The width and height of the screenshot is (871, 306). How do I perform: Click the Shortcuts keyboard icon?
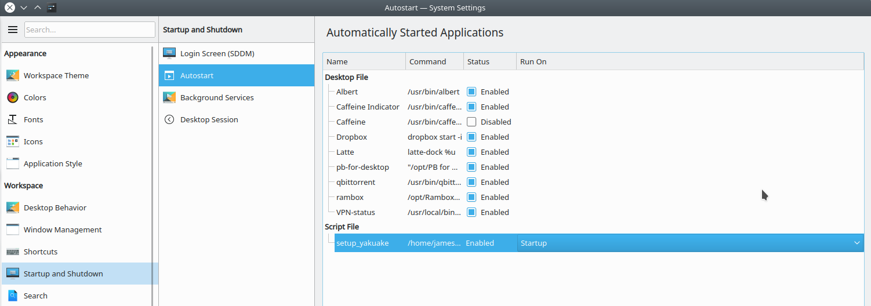(13, 252)
